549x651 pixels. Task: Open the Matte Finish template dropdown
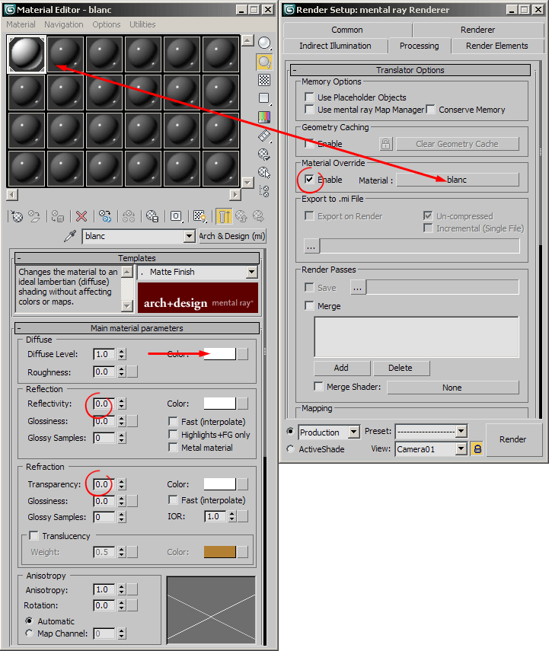[251, 272]
